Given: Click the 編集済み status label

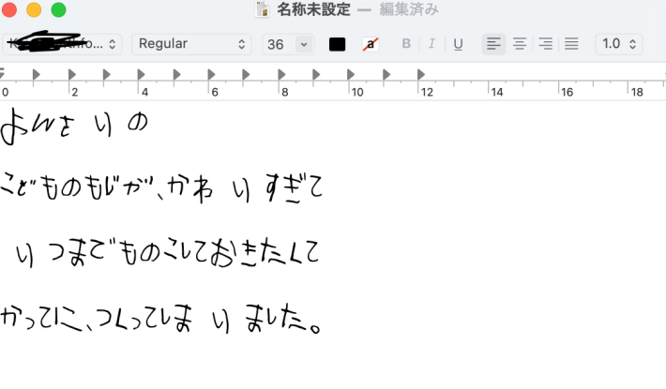Looking at the screenshot, I should [x=409, y=9].
